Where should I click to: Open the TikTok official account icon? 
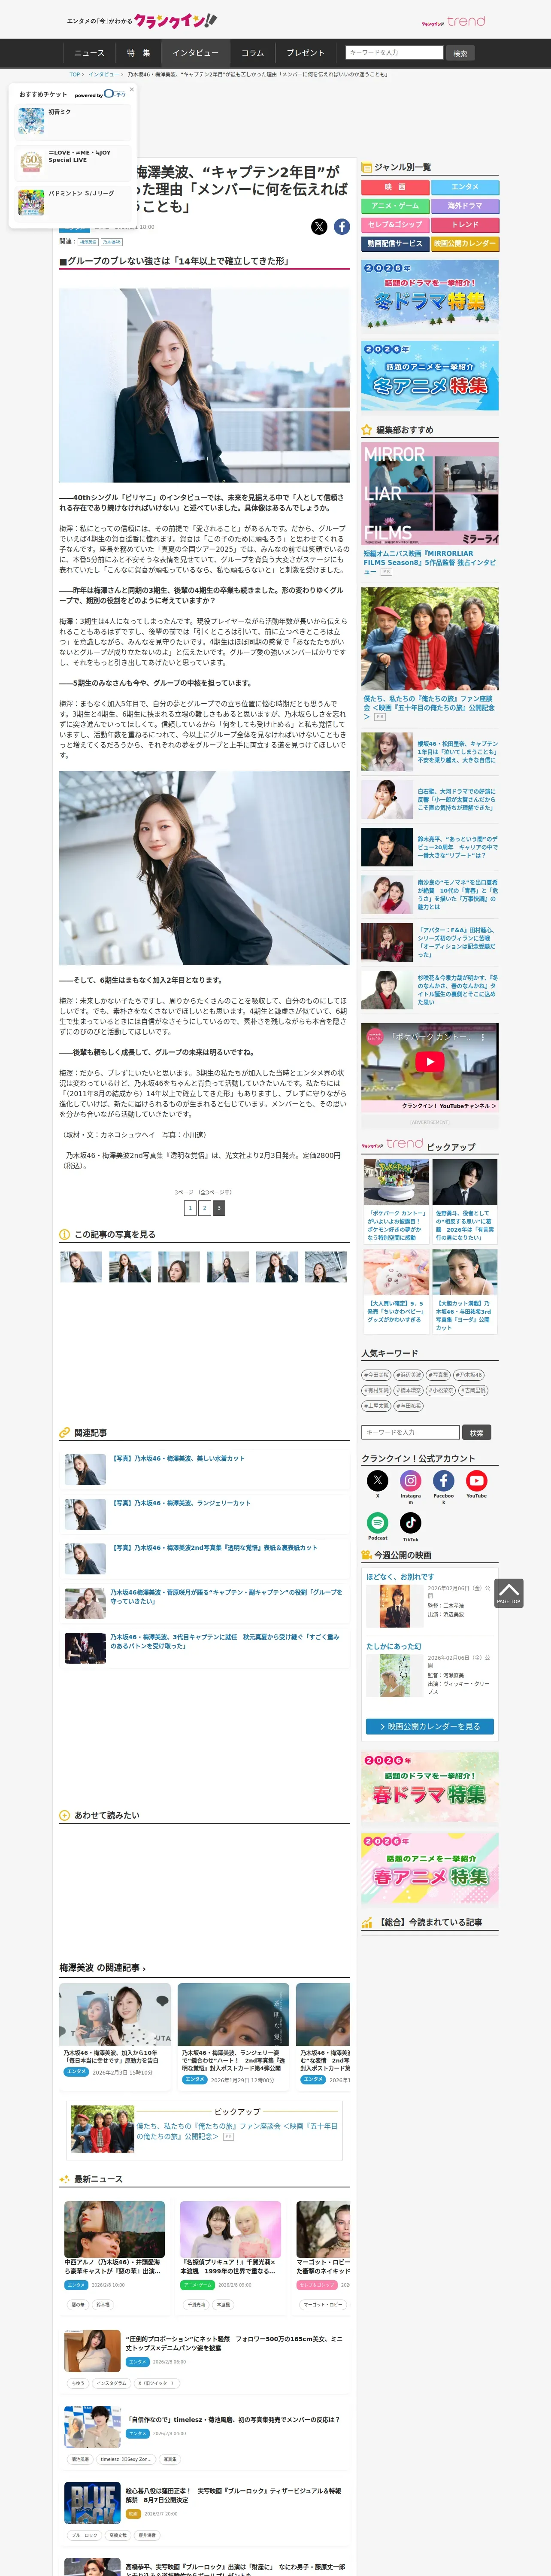coord(411,1522)
